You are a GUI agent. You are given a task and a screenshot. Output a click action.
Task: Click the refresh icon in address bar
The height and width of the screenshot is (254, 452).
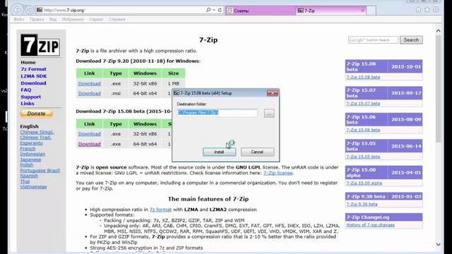coord(220,10)
